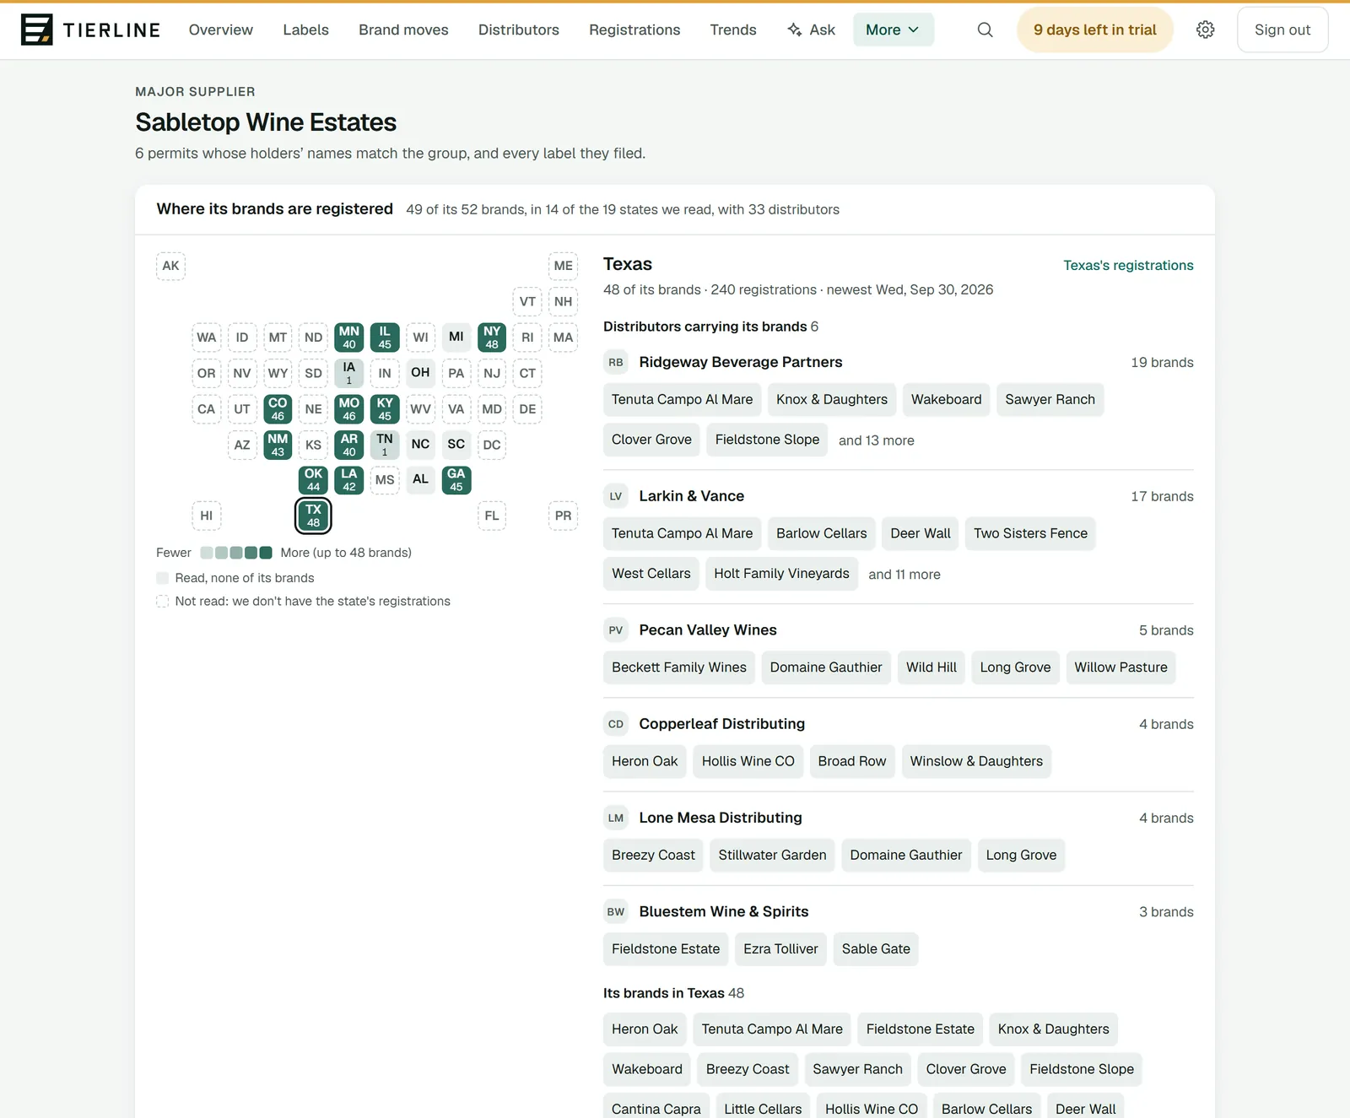Show 'and 13 more' Ridgeway brands
The image size is (1350, 1118).
pos(877,440)
